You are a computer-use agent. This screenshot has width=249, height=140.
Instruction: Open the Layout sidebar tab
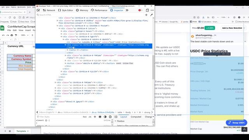tap(124, 117)
